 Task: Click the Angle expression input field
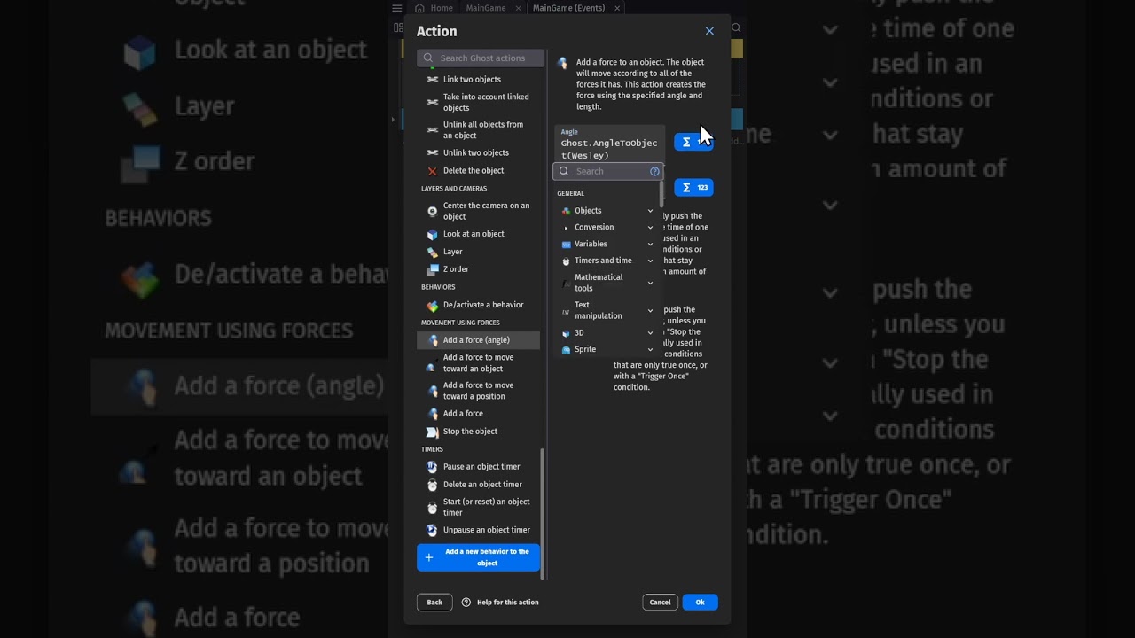609,144
